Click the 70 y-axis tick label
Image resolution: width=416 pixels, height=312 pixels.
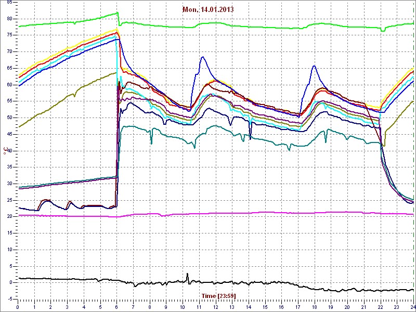click(9, 51)
